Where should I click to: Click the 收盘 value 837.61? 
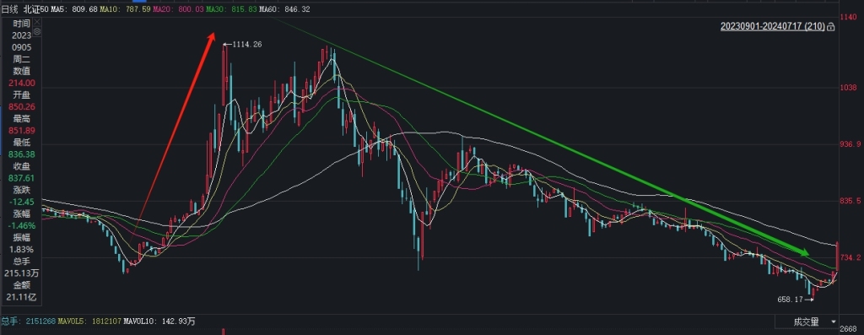tap(22, 178)
